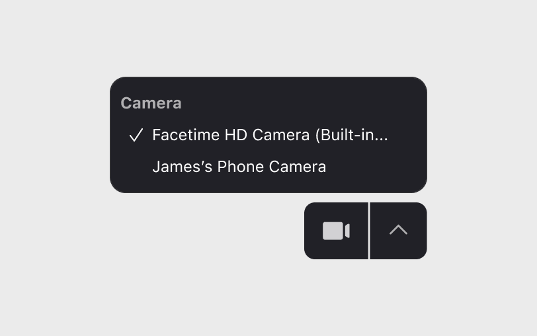Viewport: 537px width, 336px height.
Task: Switch video source to James's Phone Camera
Action: (x=239, y=167)
